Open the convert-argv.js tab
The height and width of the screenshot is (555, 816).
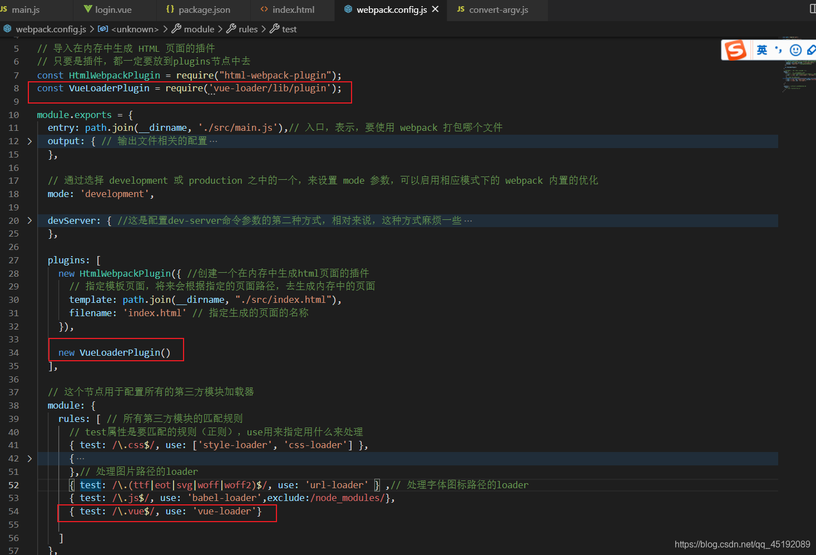tap(498, 9)
